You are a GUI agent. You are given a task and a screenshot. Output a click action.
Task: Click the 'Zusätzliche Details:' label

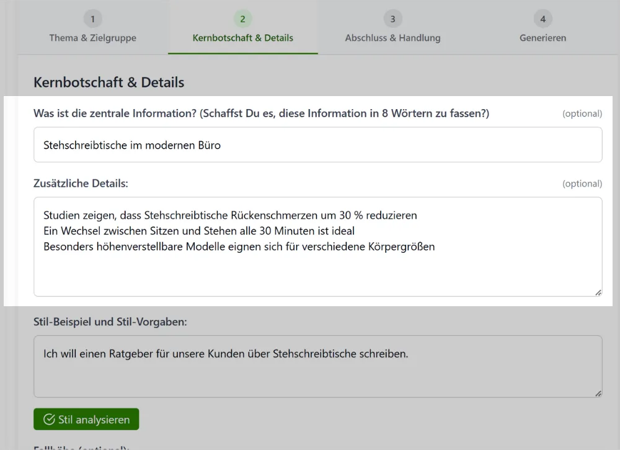(81, 183)
